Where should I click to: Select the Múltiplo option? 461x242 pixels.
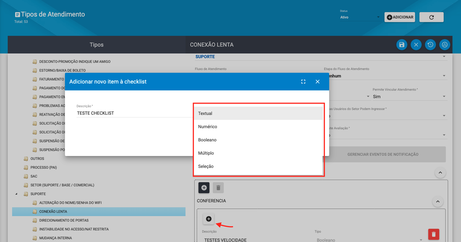(x=258, y=153)
